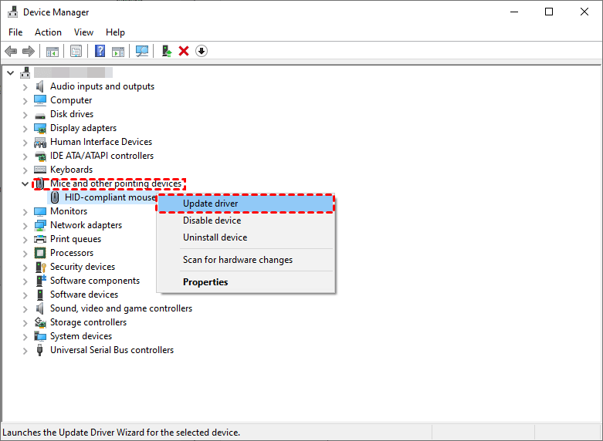
Task: Expand the Display adapters category
Action: [x=25, y=129]
